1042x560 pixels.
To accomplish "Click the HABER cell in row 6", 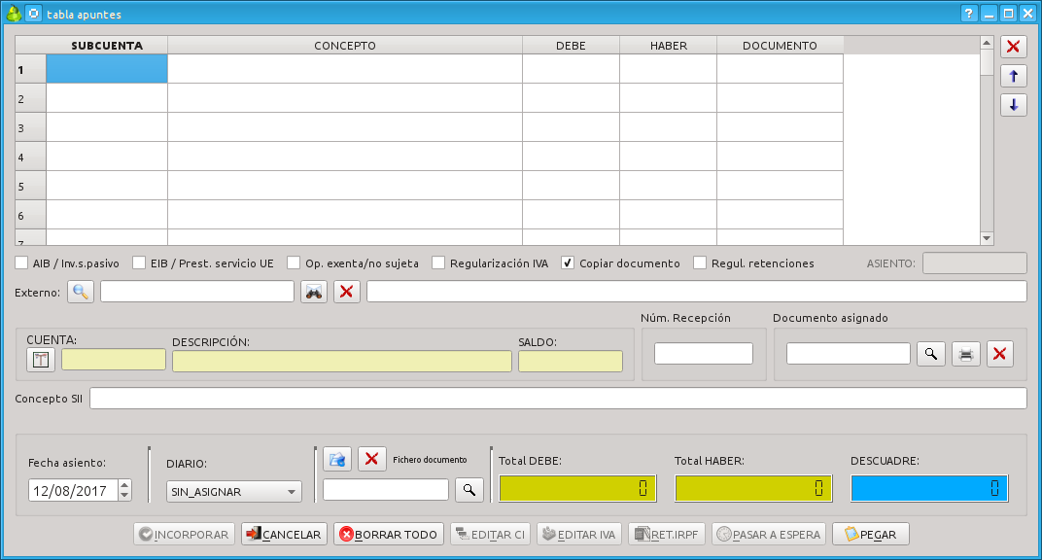I will [669, 215].
